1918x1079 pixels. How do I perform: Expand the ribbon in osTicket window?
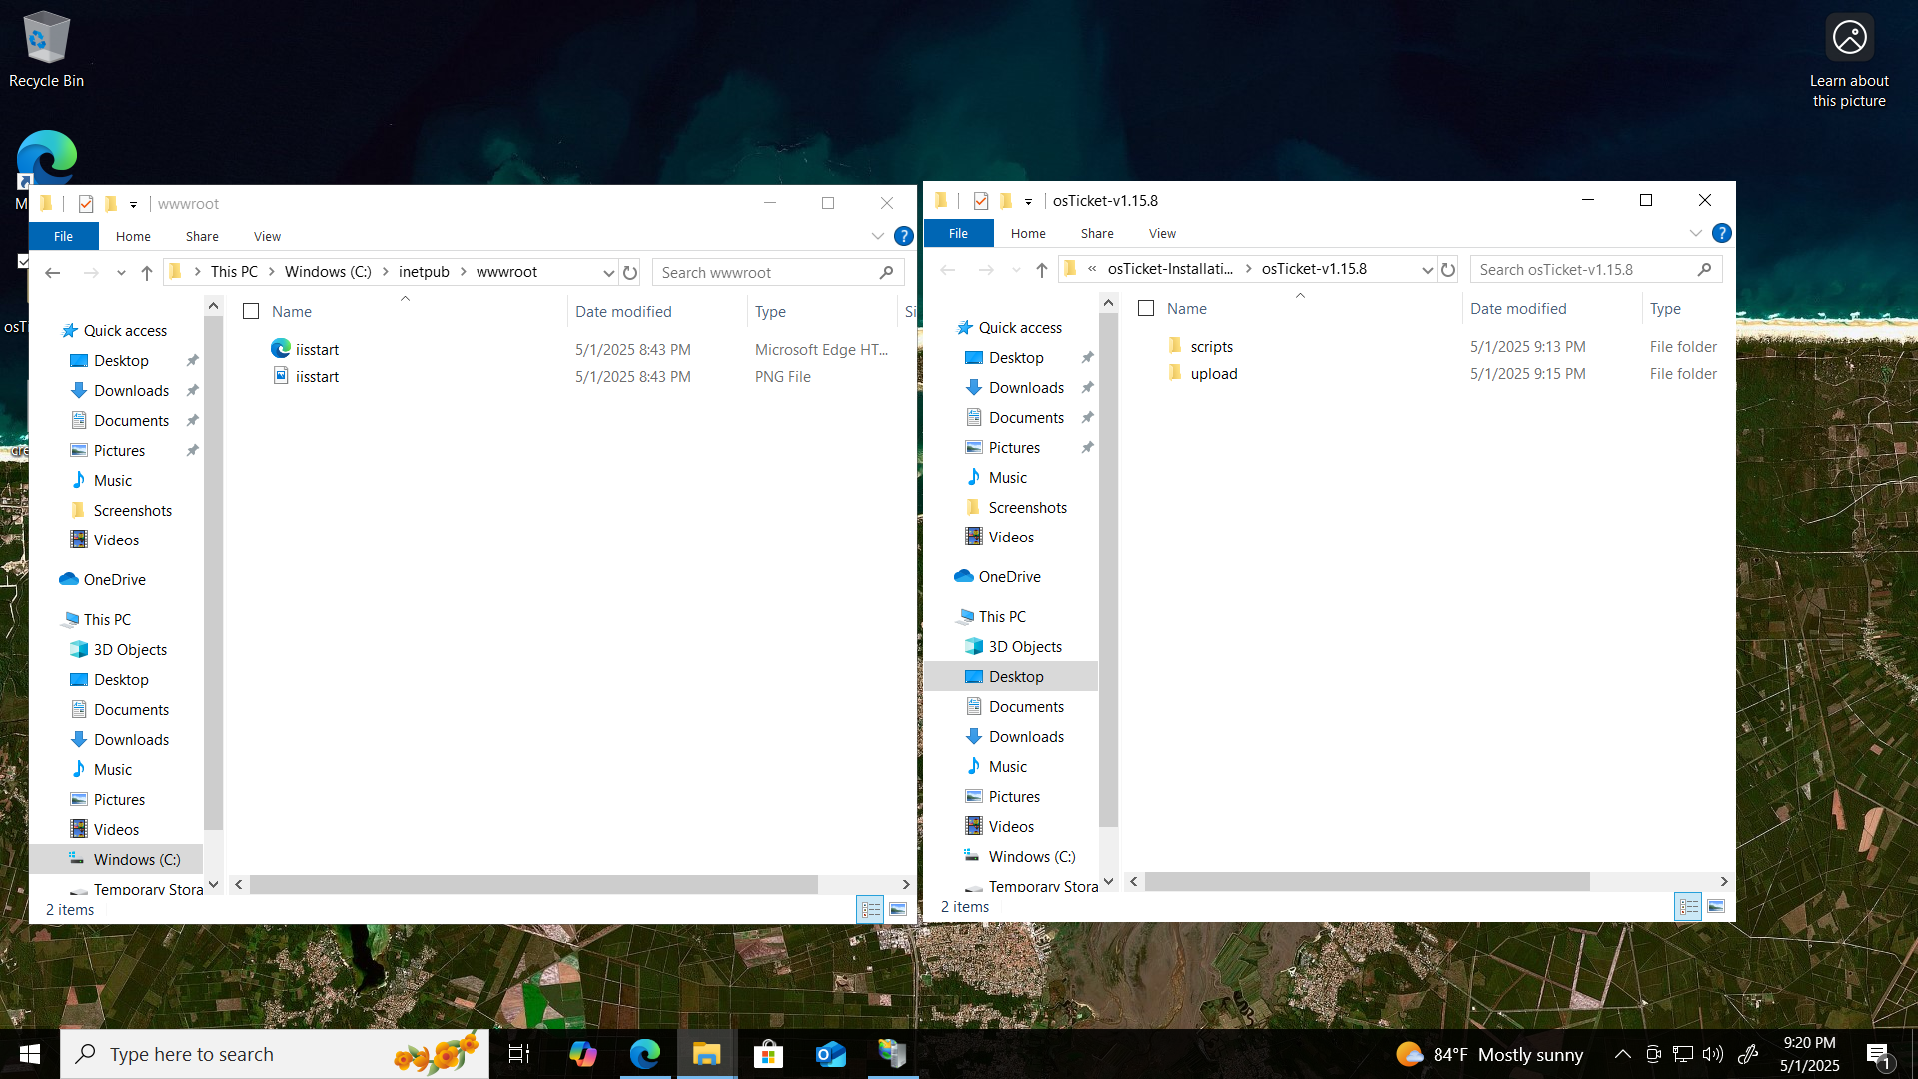coord(1695,233)
